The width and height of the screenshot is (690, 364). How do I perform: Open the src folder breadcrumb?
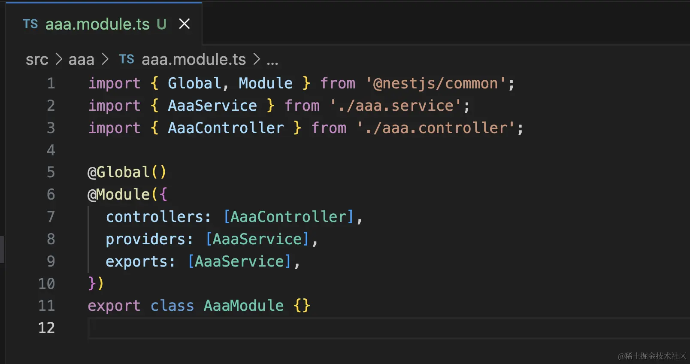click(37, 60)
